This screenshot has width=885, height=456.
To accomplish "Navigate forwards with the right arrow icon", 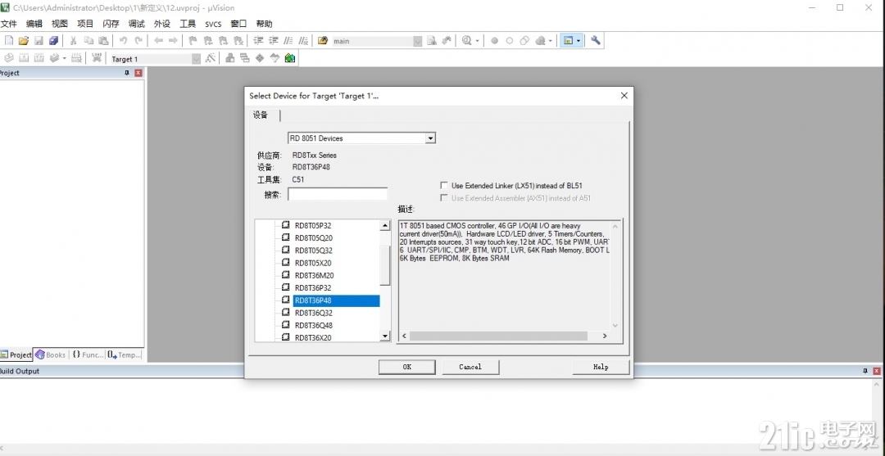I will [173, 41].
